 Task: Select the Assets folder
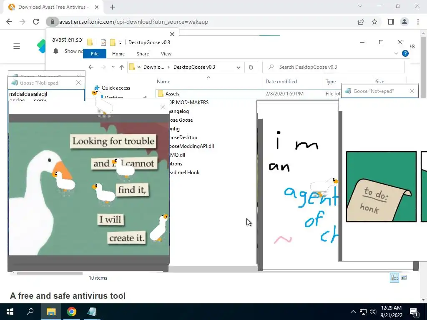172,94
